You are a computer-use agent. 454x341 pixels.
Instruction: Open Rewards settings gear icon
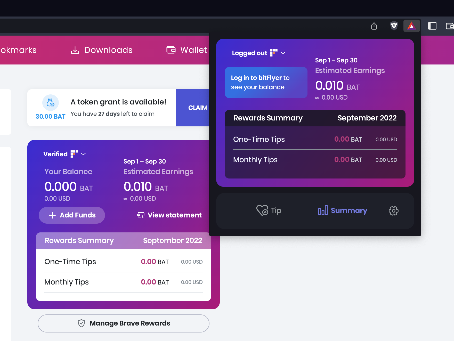pos(394,211)
